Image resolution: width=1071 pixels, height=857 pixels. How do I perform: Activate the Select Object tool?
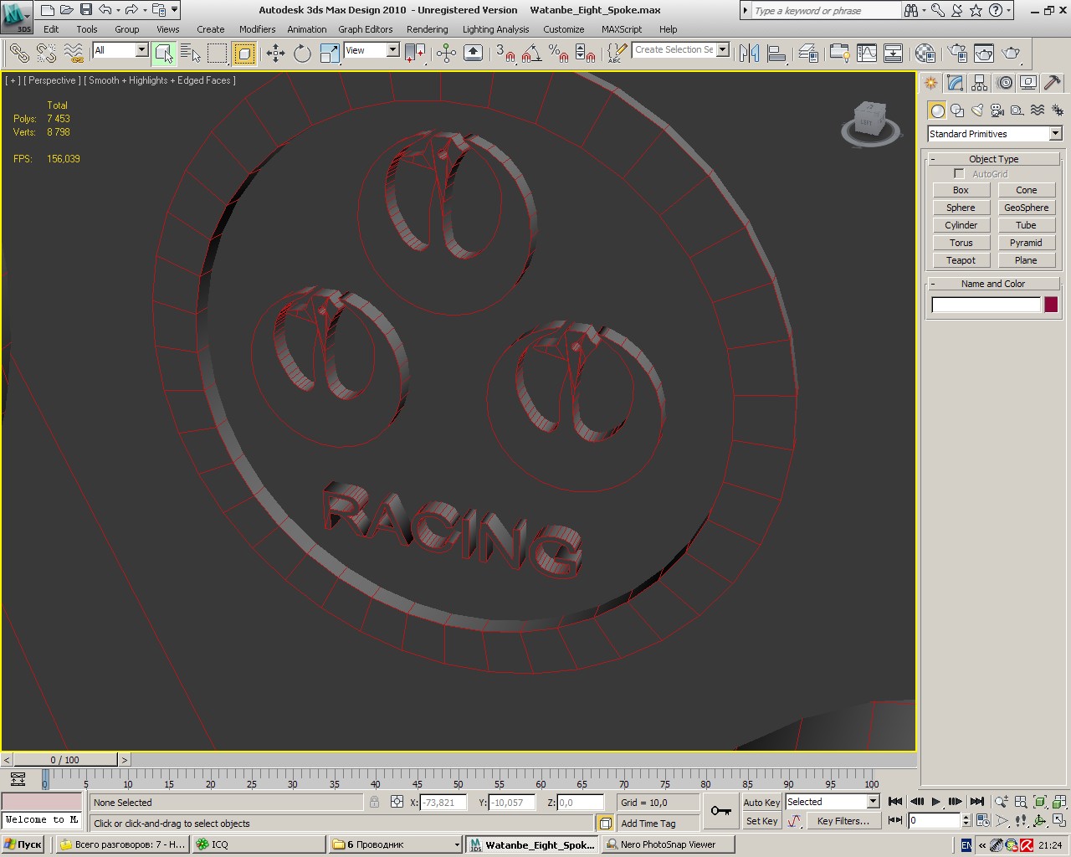164,54
